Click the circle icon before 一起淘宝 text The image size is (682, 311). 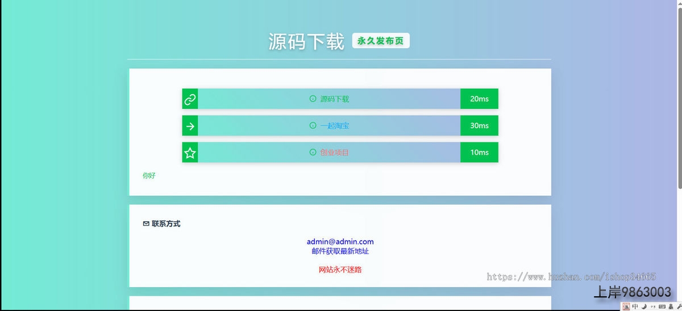(x=313, y=125)
